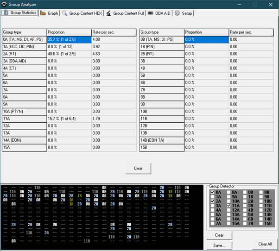Click the Clear All button
The image size is (279, 251).
pyautogui.click(x=265, y=244)
